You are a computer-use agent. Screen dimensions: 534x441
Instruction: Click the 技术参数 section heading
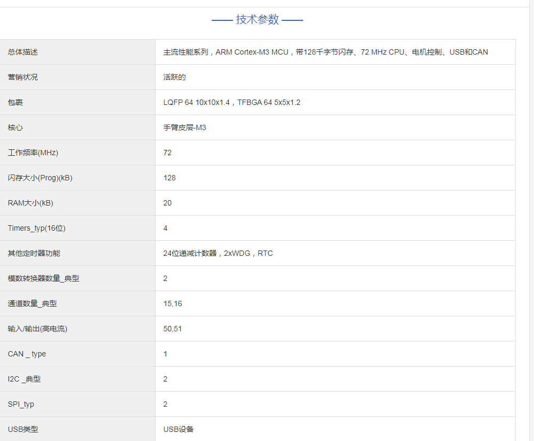pyautogui.click(x=258, y=19)
